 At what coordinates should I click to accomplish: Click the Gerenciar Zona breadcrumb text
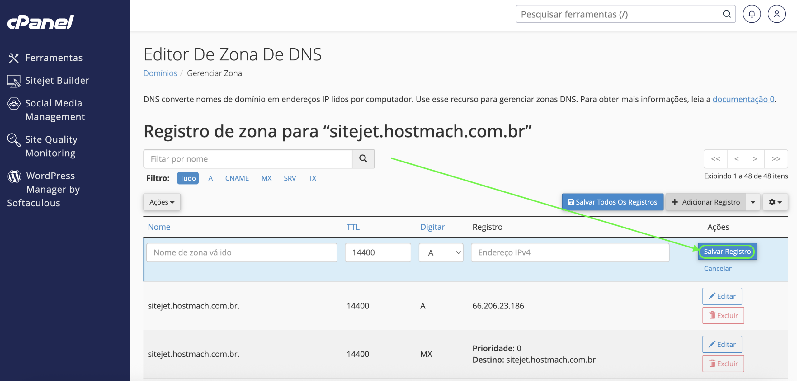click(214, 73)
